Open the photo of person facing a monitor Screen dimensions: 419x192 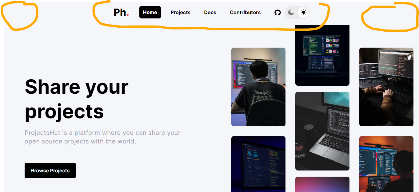258,87
